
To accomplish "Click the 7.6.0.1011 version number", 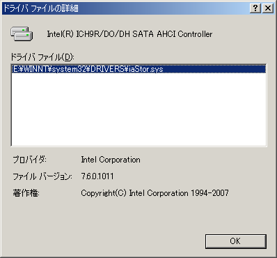I will (97, 176).
